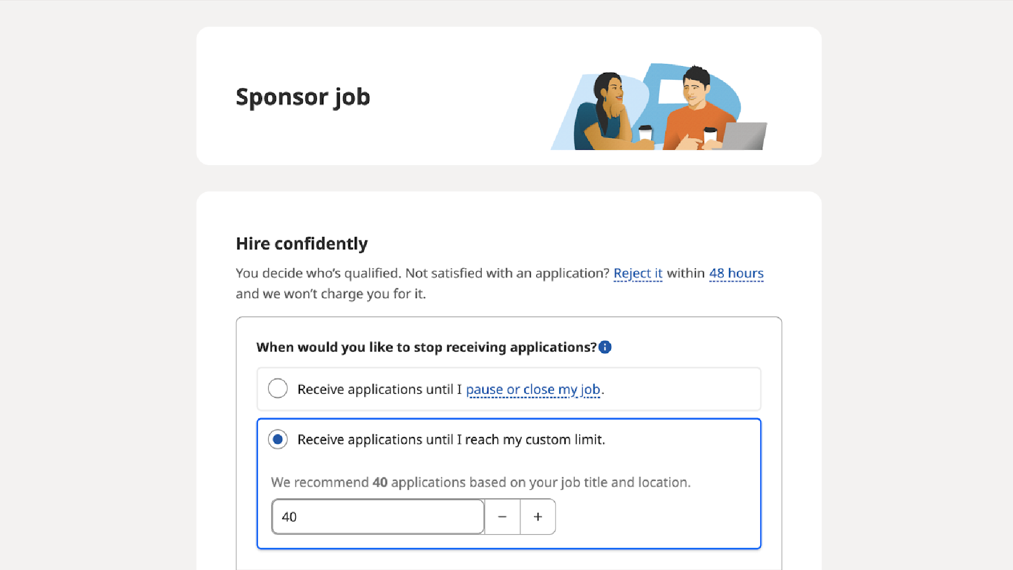Open the '48 hours' link

point(736,273)
